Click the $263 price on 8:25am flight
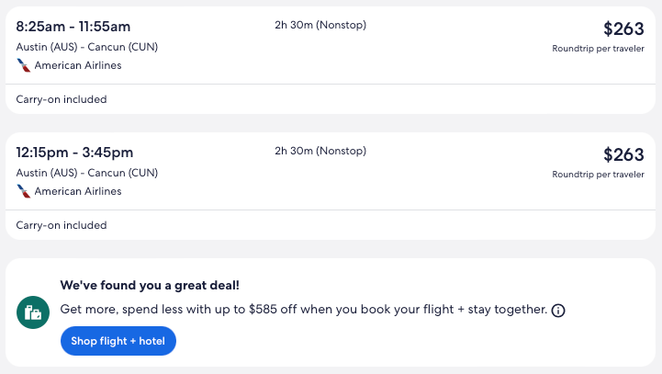This screenshot has width=662, height=374. tap(623, 28)
